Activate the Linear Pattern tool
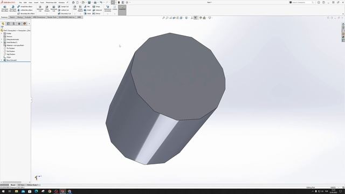The height and width of the screenshot is (194, 345). tap(80, 9)
